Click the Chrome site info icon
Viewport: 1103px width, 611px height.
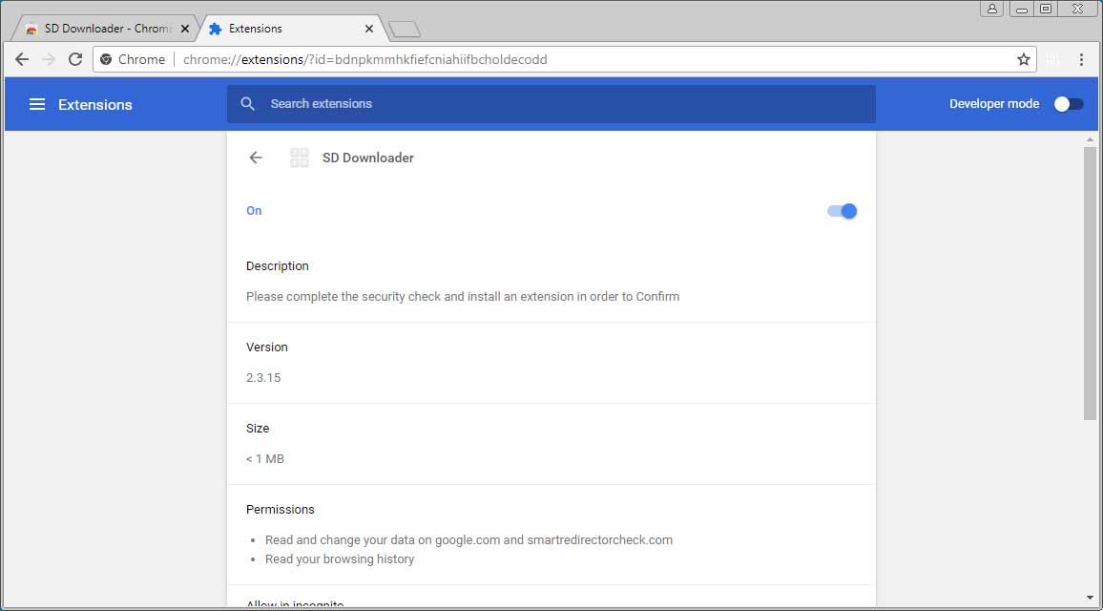coord(106,60)
